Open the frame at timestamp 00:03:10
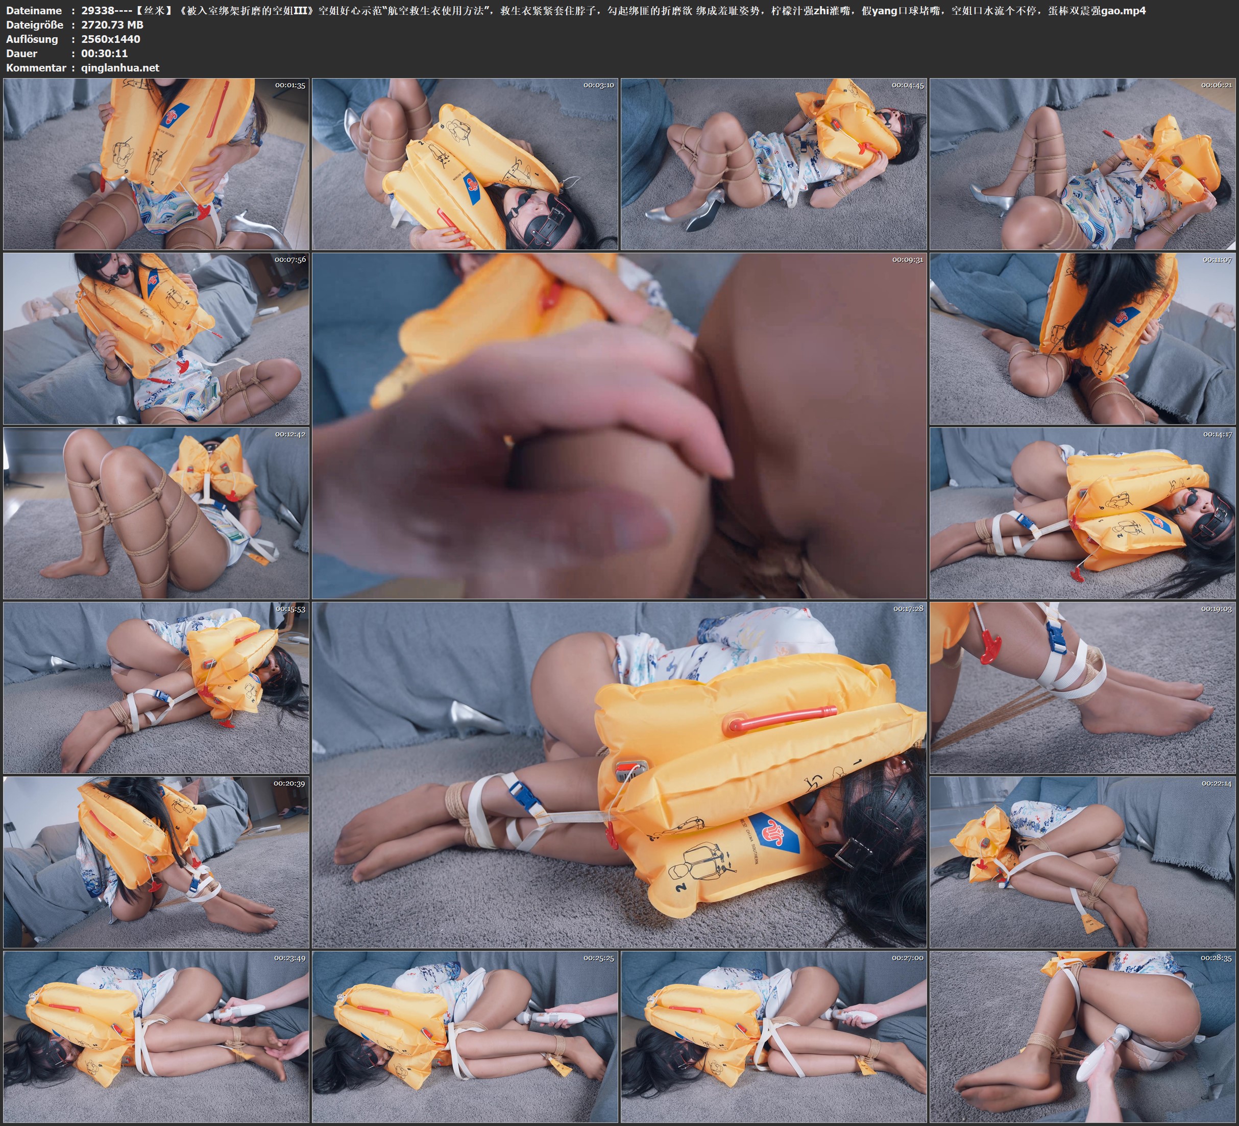The image size is (1239, 1126). [x=465, y=163]
